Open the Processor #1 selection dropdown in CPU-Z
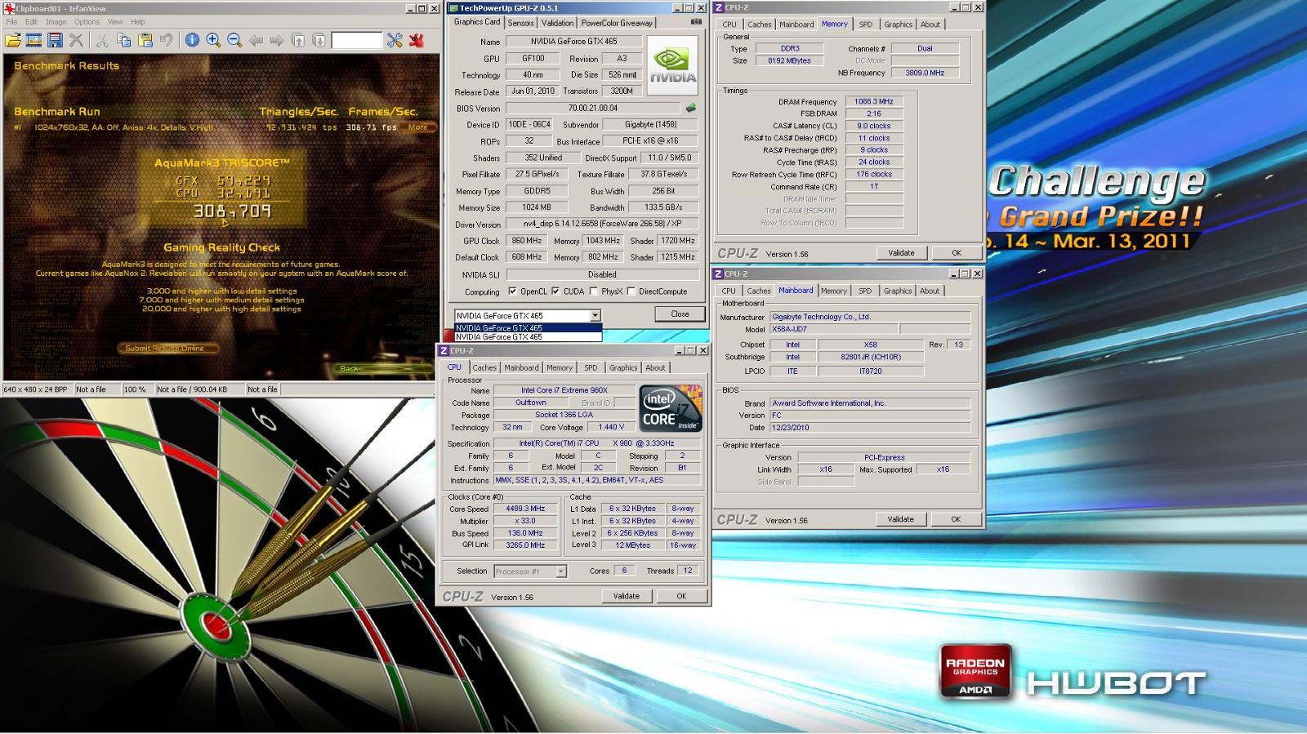 click(560, 572)
